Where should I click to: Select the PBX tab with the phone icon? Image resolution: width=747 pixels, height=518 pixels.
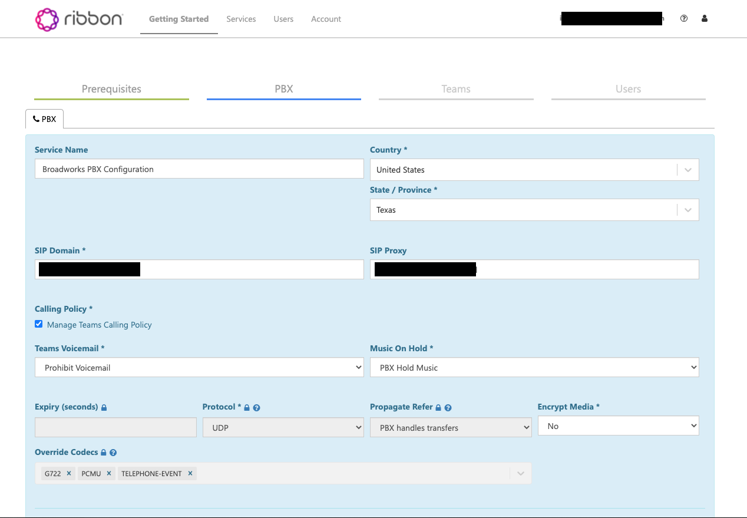pyautogui.click(x=44, y=118)
